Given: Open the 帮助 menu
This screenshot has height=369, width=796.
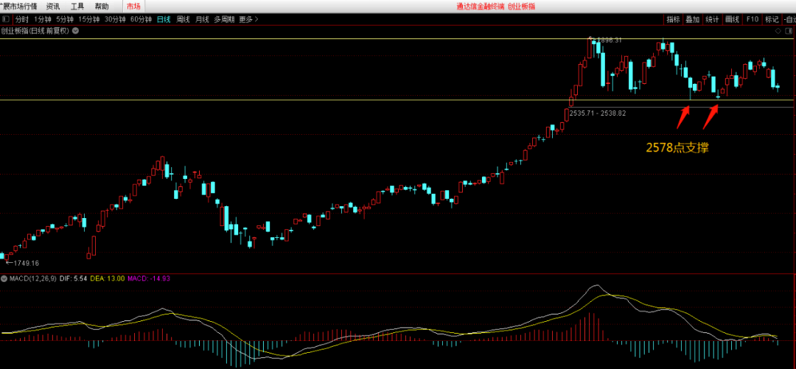Looking at the screenshot, I should tap(102, 6).
